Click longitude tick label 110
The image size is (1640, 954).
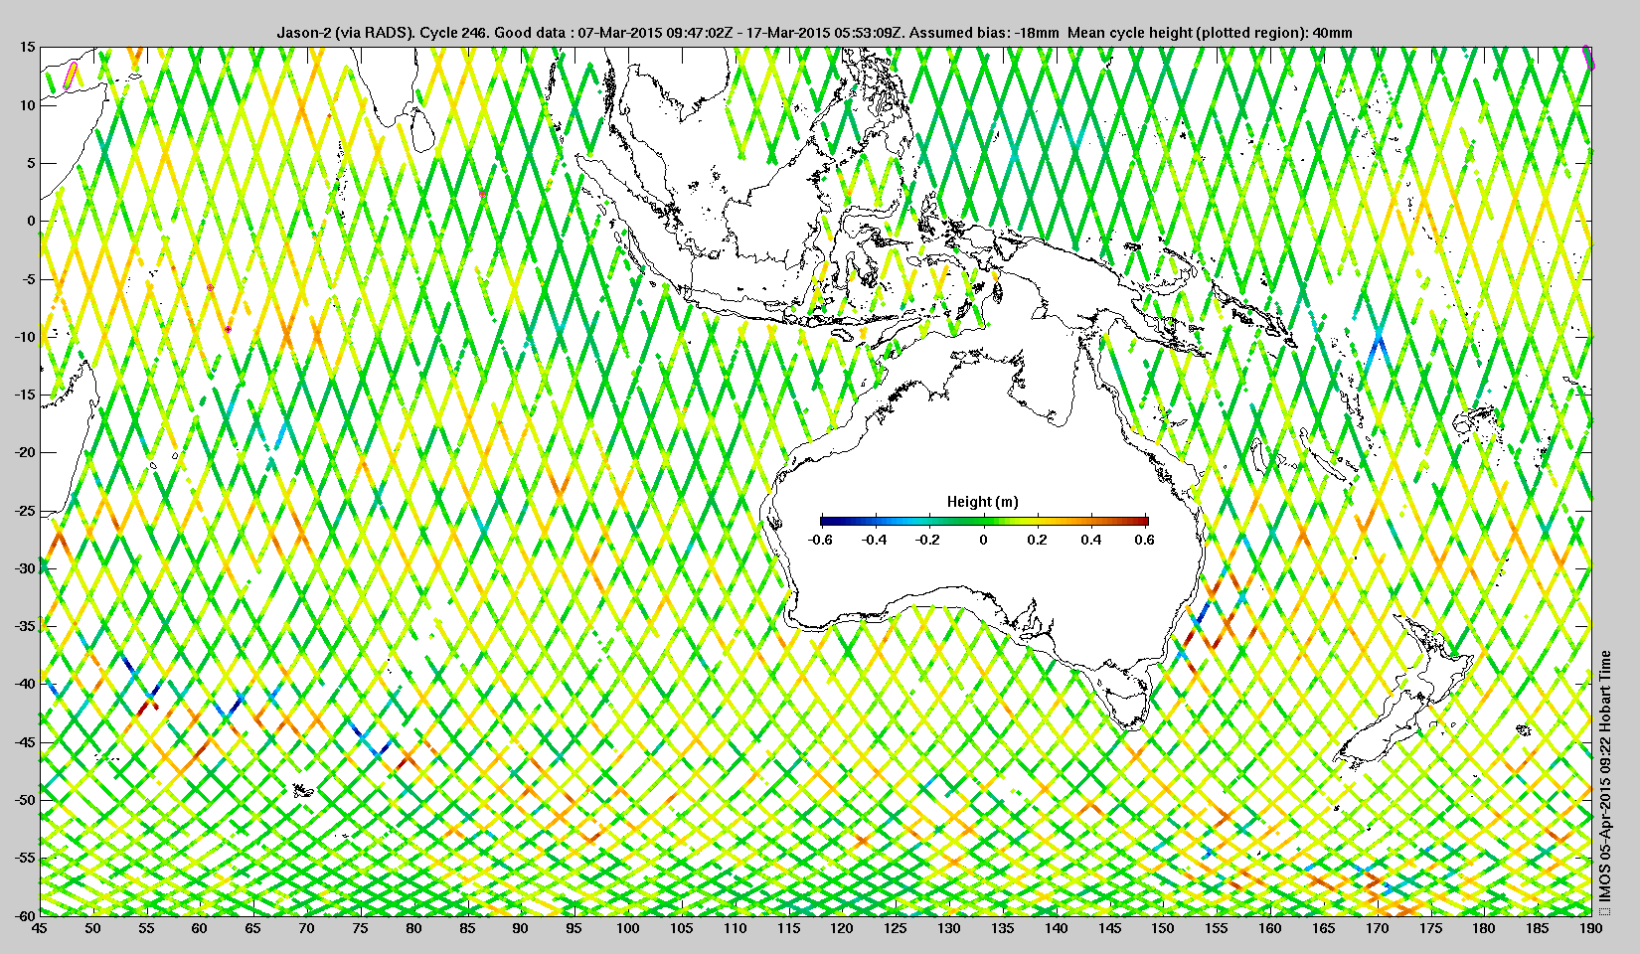click(735, 928)
